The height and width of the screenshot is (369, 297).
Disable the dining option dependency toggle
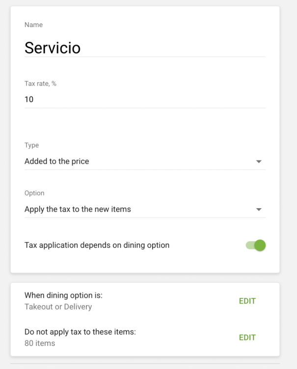coord(256,245)
